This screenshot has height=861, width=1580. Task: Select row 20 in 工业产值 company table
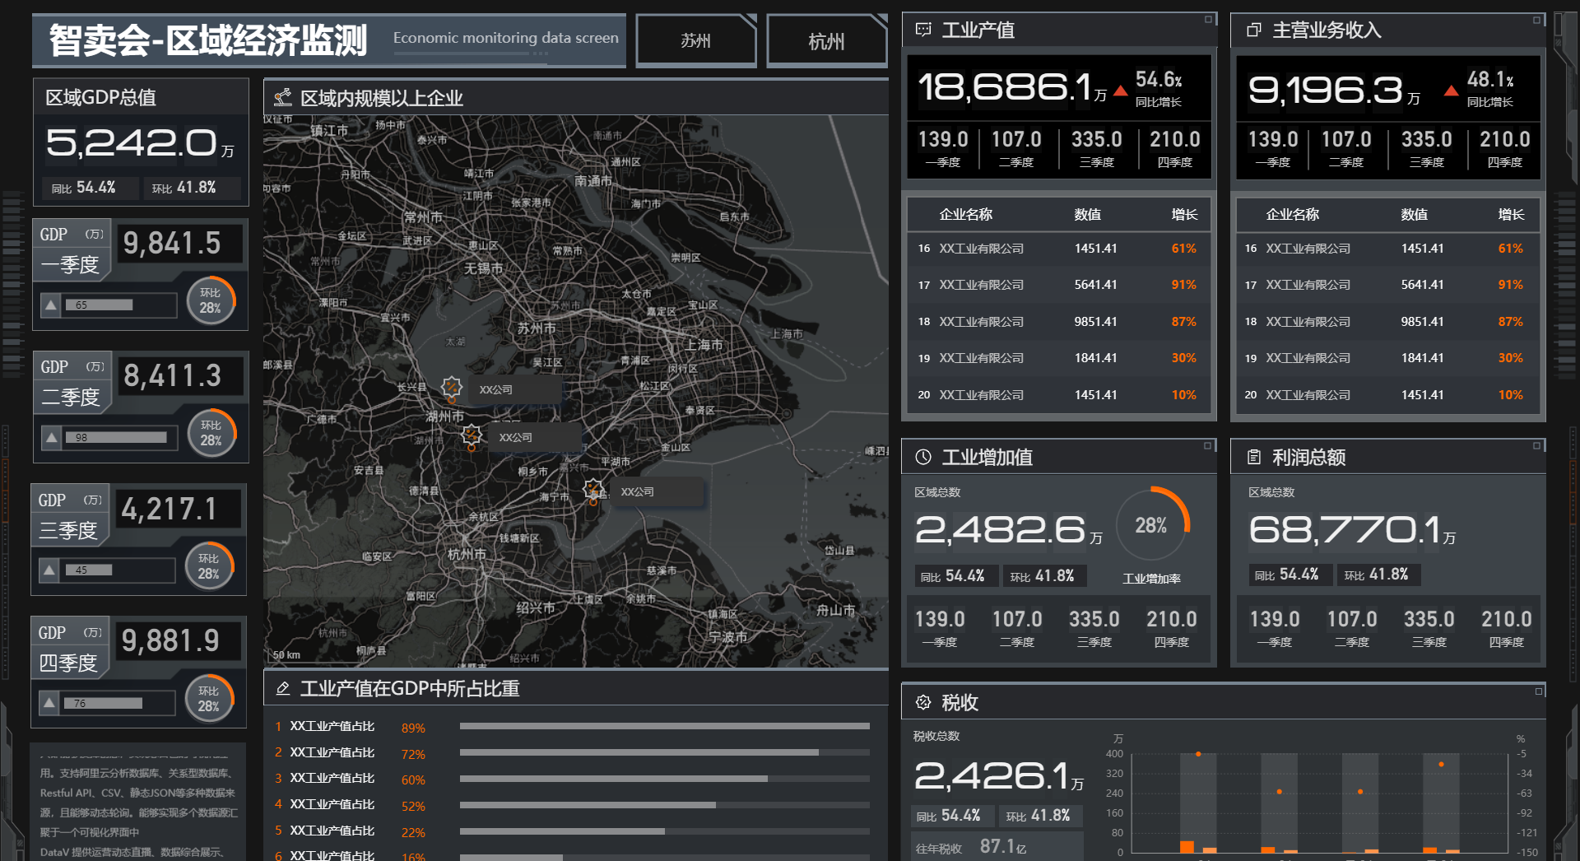(x=1059, y=395)
